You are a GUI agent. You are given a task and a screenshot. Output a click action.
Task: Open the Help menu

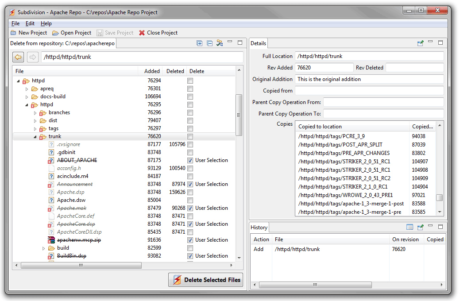click(x=46, y=23)
